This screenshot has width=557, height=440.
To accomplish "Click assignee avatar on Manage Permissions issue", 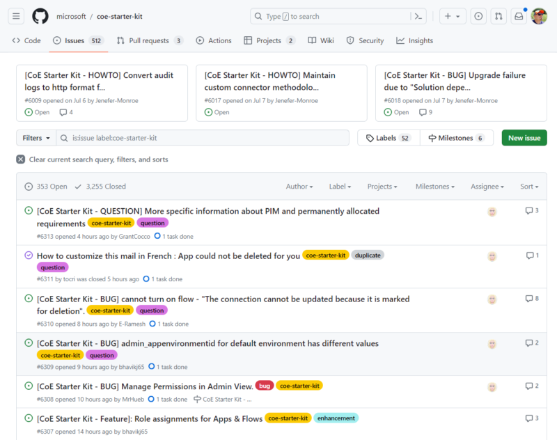I will (492, 387).
